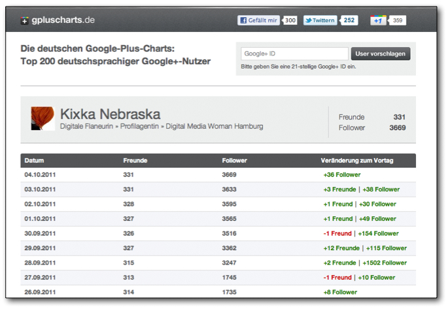Click the Twitter 'Twittern' button
448x311 pixels.
tap(320, 20)
